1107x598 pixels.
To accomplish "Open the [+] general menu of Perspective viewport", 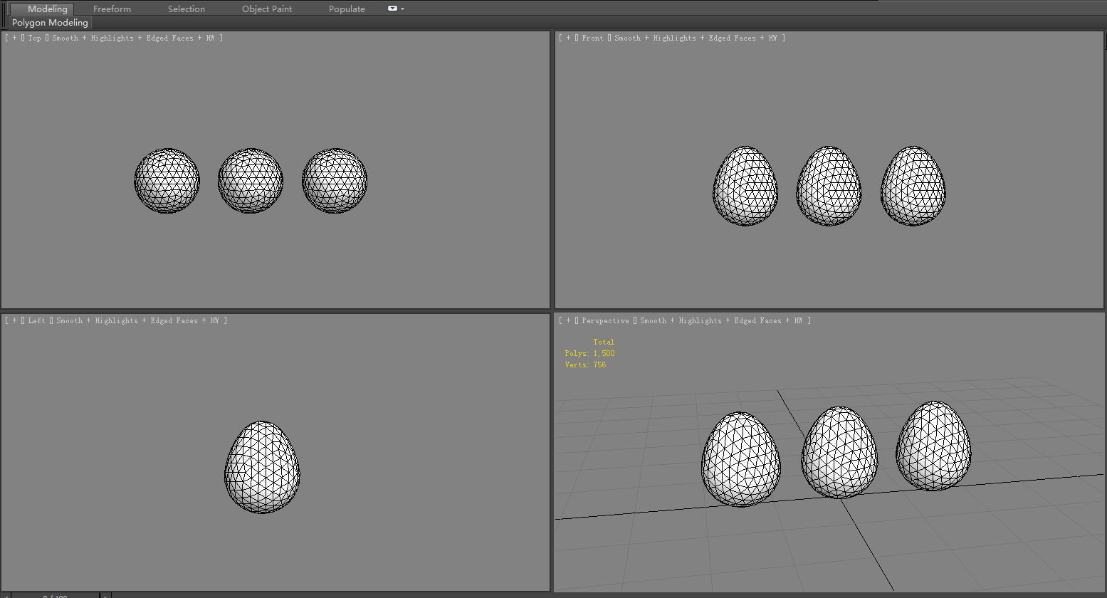I will (x=568, y=320).
